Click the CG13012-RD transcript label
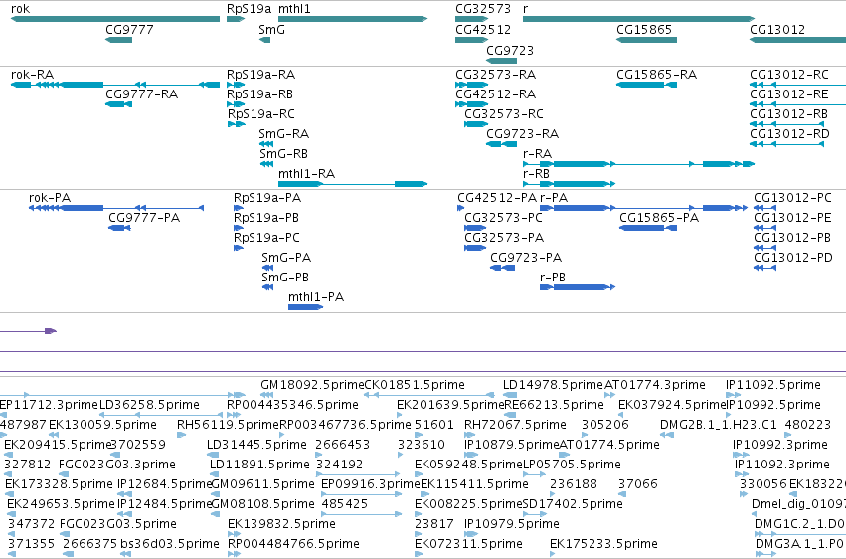 click(790, 134)
